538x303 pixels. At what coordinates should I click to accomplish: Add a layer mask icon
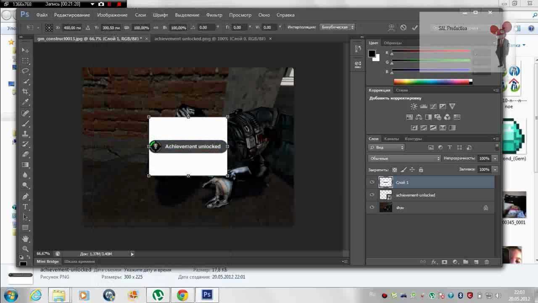(x=445, y=262)
